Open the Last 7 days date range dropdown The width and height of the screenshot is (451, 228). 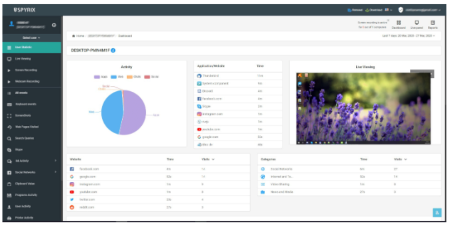click(x=409, y=36)
